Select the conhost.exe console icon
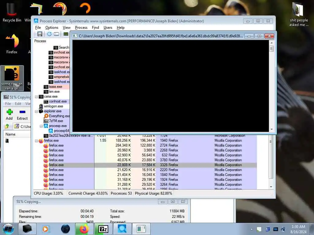This screenshot has height=235, width=314. click(46, 102)
